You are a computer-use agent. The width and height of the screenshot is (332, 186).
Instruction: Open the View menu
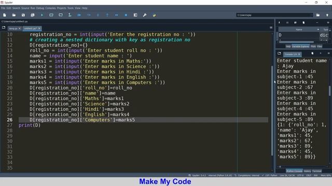pos(77,8)
